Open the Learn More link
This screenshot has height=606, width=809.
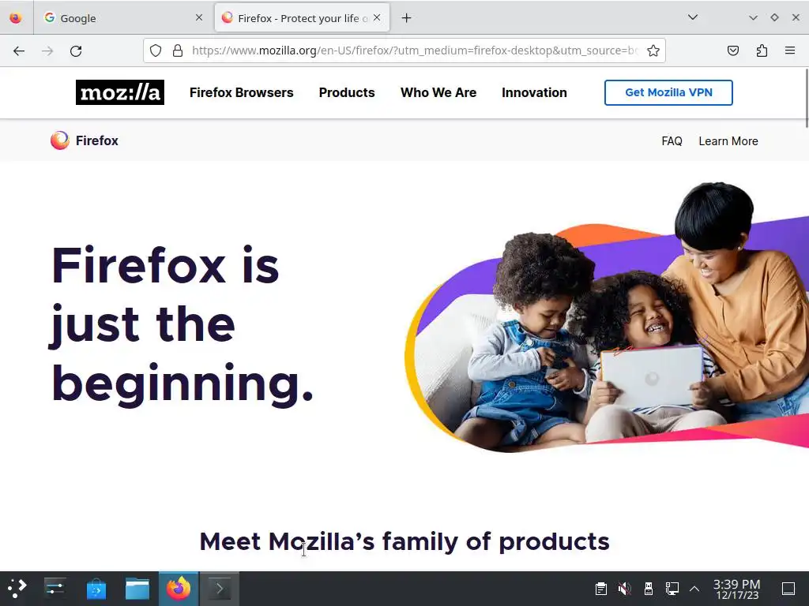coord(728,141)
